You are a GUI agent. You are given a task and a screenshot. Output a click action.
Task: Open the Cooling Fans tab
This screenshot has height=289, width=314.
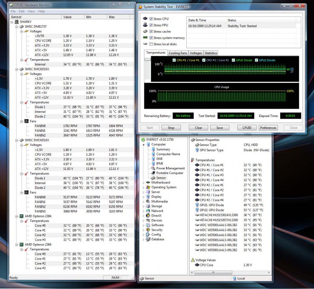[178, 53]
